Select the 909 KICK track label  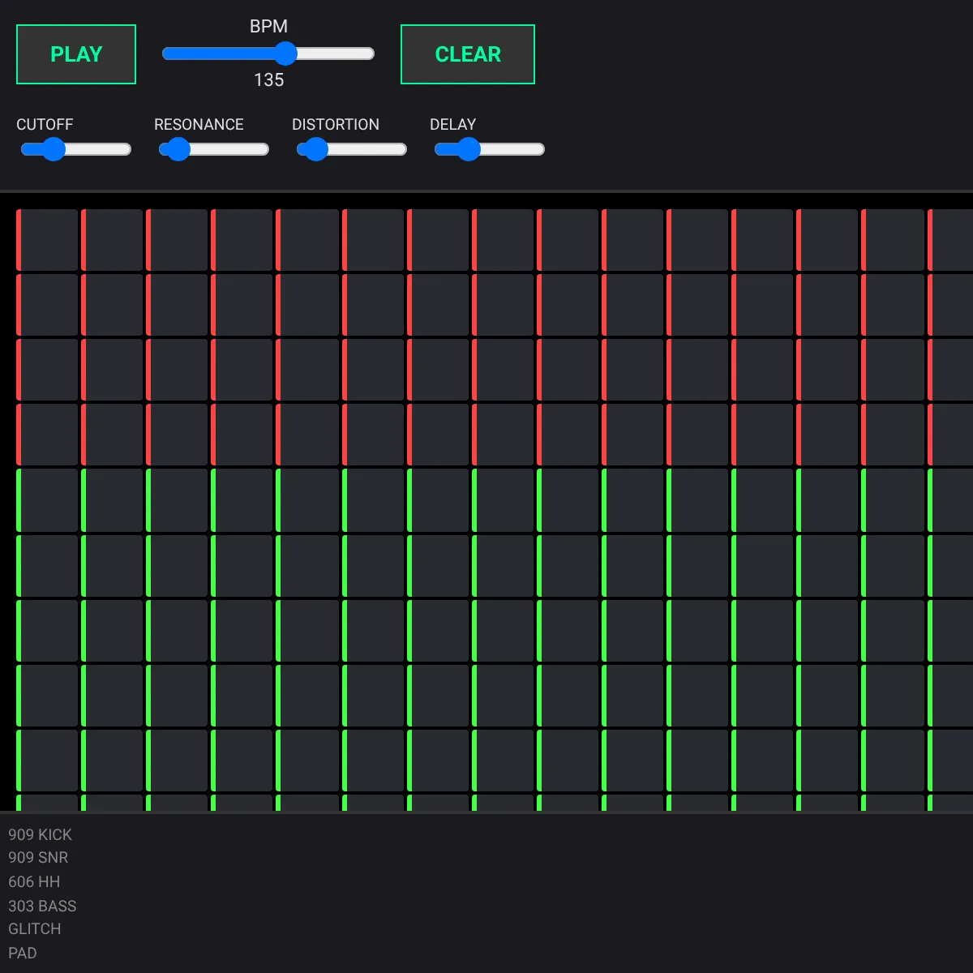[x=40, y=834]
